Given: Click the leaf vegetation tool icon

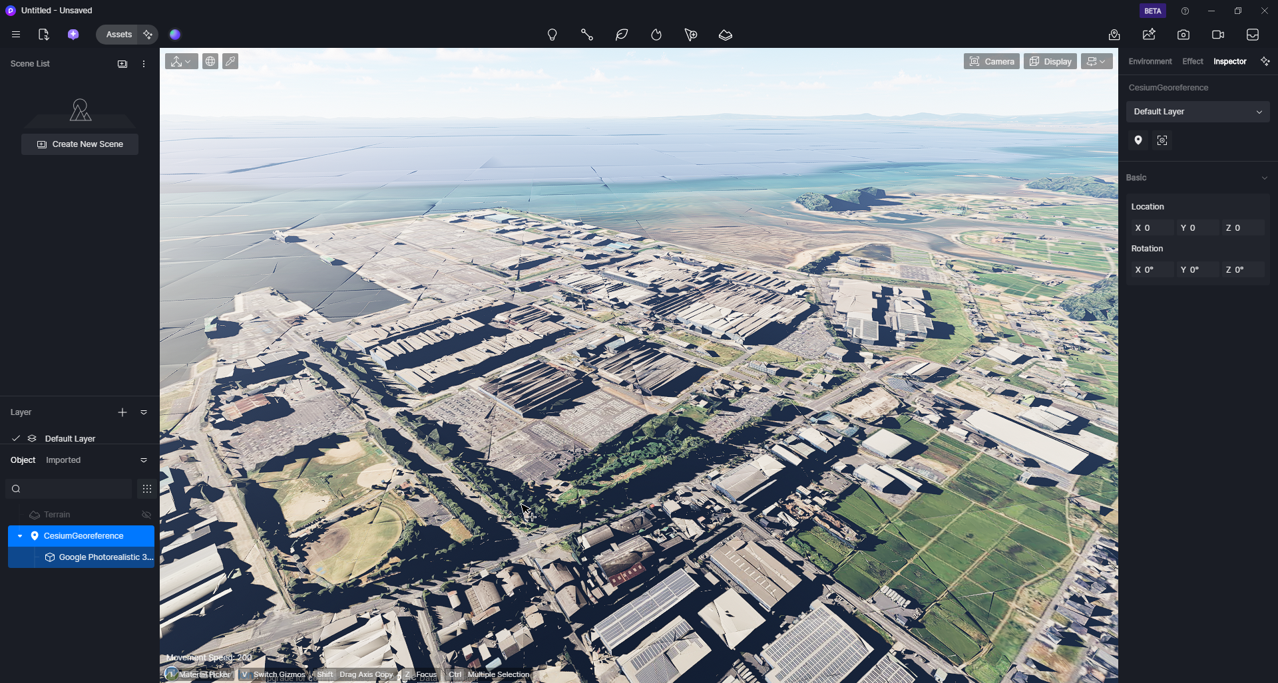Looking at the screenshot, I should click(x=622, y=35).
